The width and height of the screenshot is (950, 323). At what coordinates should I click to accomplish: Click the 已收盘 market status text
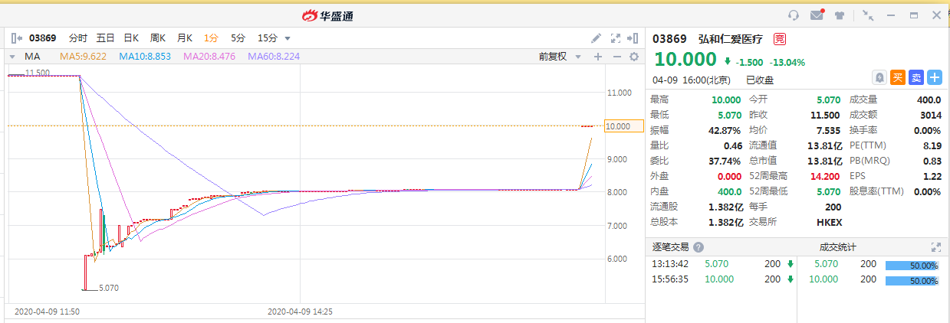pyautogui.click(x=761, y=80)
